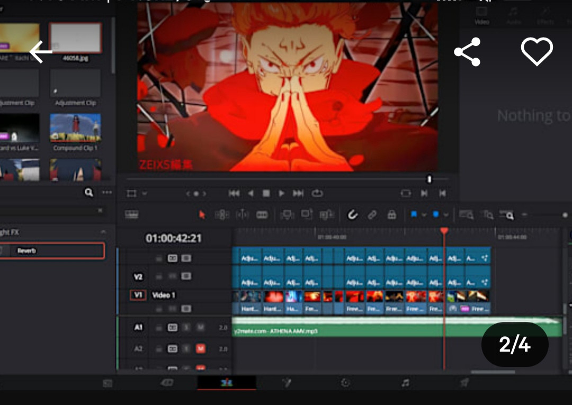Collapse the Light FX category chevron

(103, 232)
